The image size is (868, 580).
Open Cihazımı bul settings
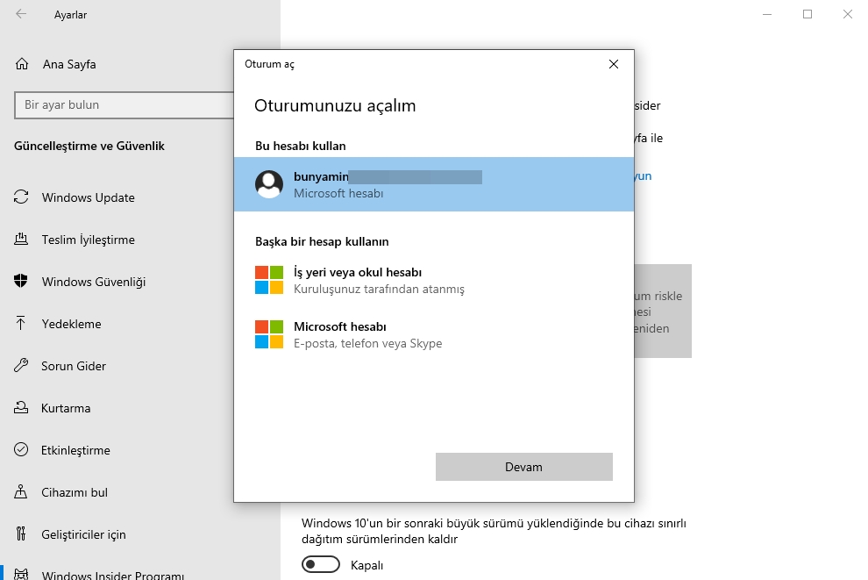[74, 492]
